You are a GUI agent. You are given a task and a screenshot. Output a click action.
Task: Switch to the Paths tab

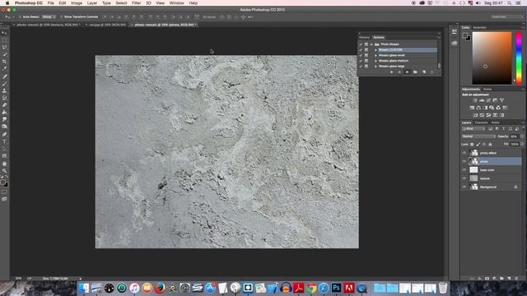495,123
